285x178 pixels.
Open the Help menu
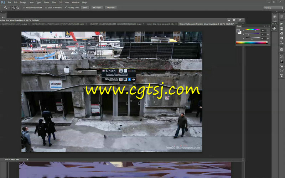[x=84, y=2]
